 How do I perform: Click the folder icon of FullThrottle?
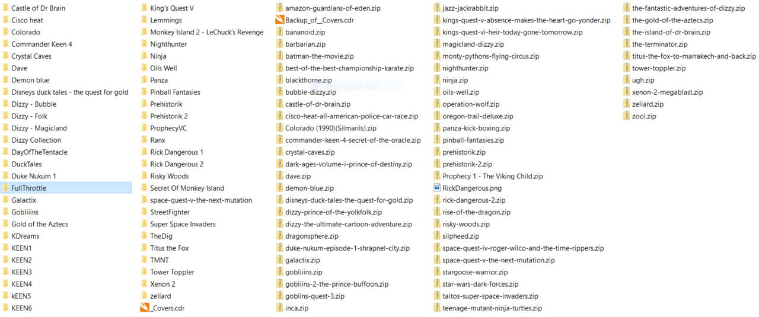point(5,188)
